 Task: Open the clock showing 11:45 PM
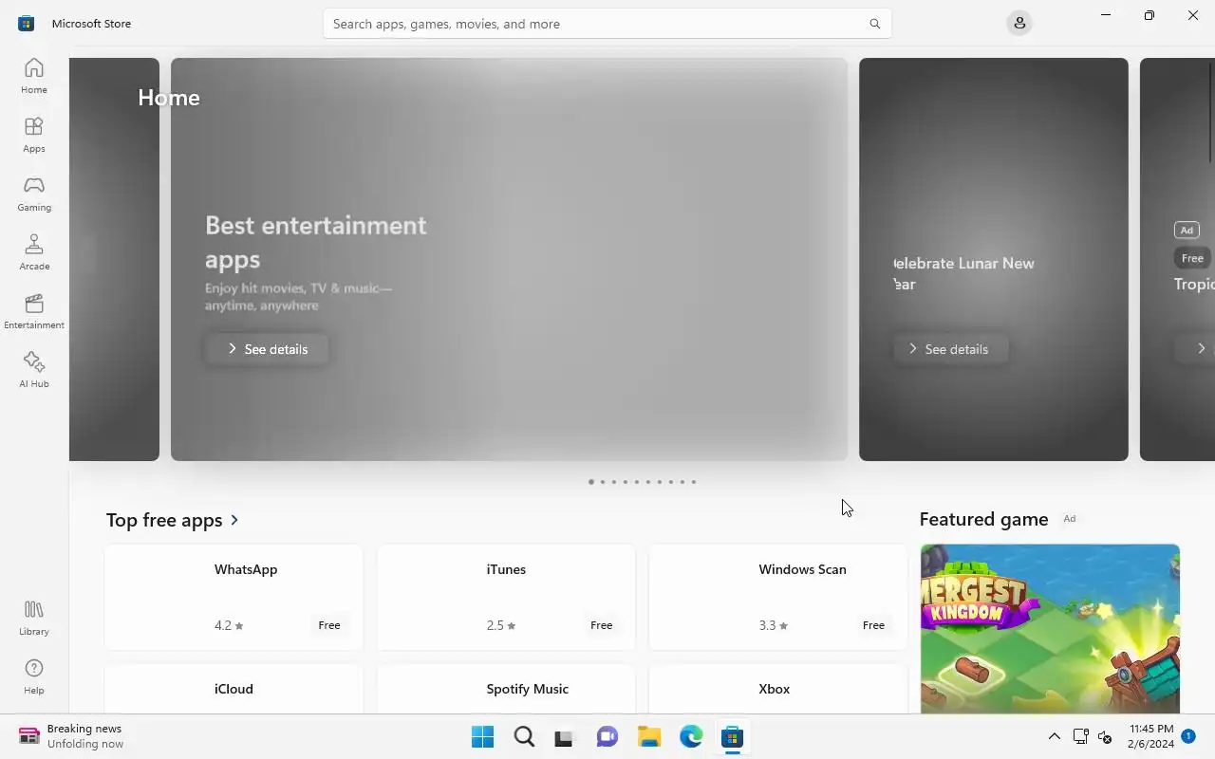tap(1150, 736)
